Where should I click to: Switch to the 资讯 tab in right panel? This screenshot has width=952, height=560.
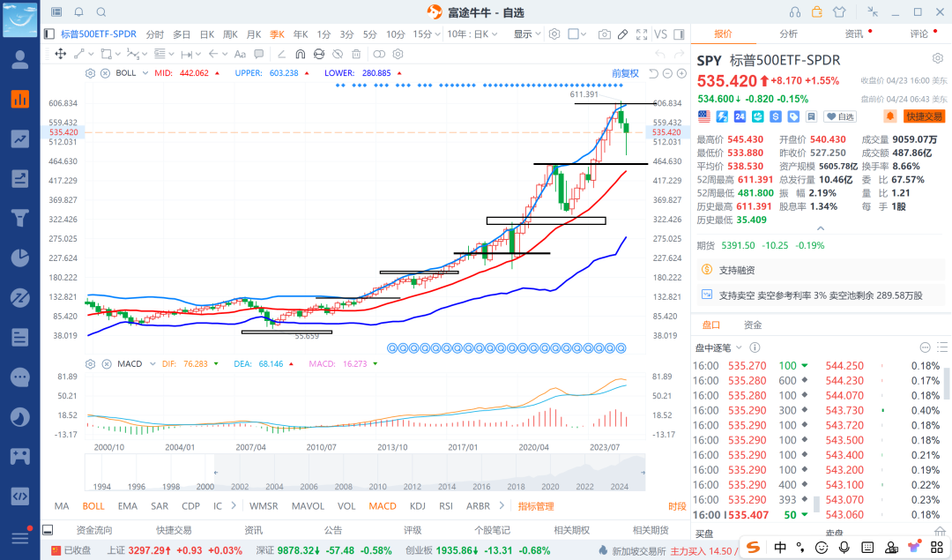tap(853, 34)
